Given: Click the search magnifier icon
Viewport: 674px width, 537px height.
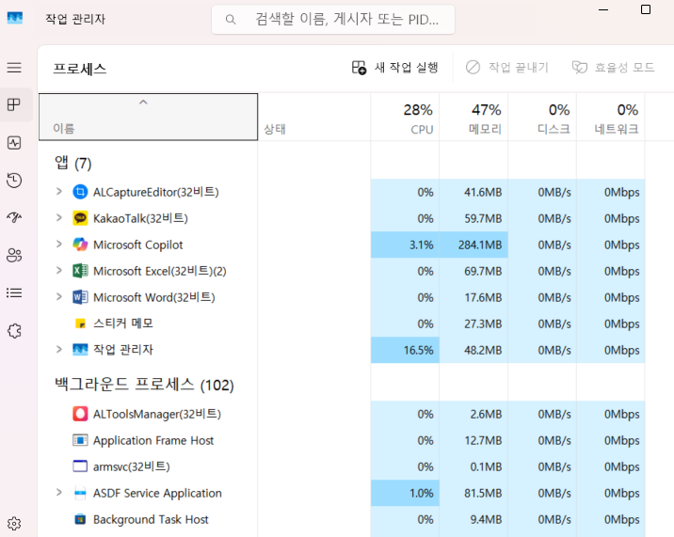Looking at the screenshot, I should point(231,20).
